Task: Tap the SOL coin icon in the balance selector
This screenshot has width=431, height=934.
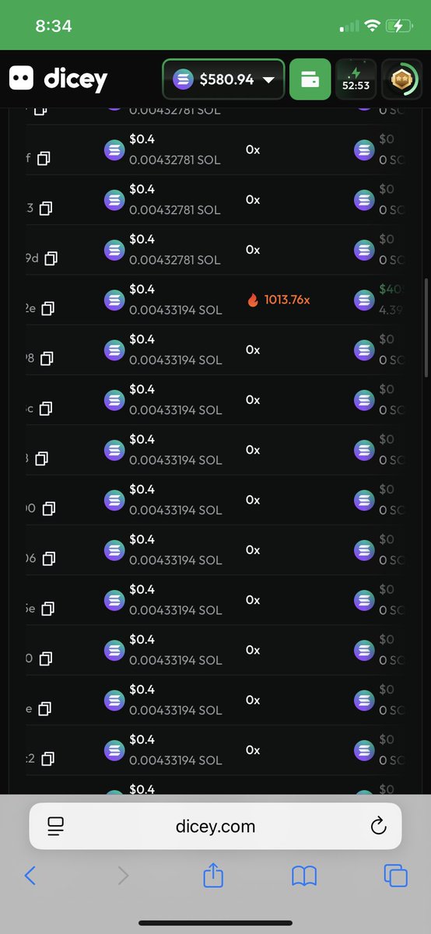Action: [183, 79]
